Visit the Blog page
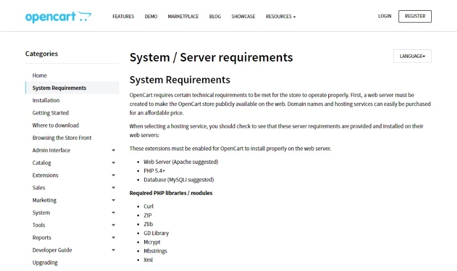The height and width of the screenshot is (271, 457). [215, 17]
